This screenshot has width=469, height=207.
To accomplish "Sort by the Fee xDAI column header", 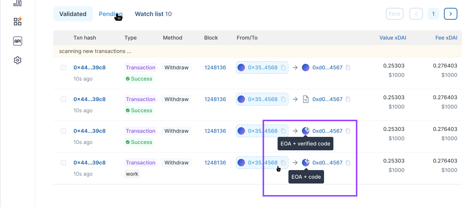I will (446, 38).
